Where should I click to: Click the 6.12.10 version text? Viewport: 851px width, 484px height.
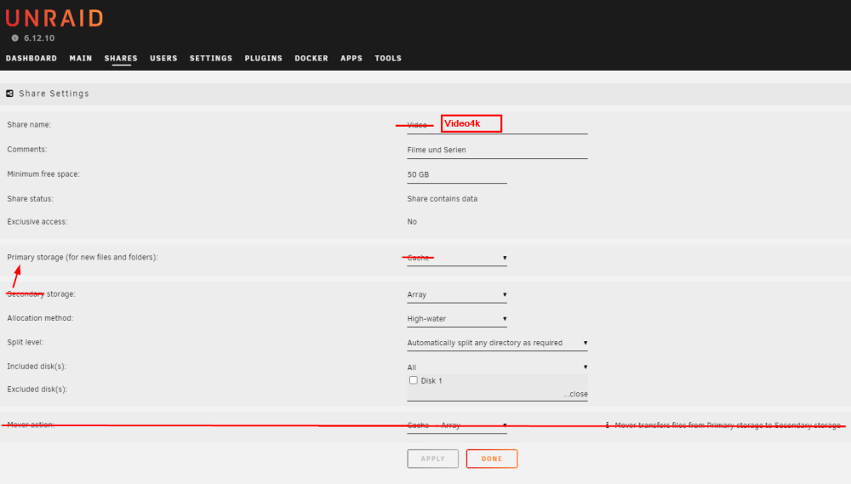point(39,38)
